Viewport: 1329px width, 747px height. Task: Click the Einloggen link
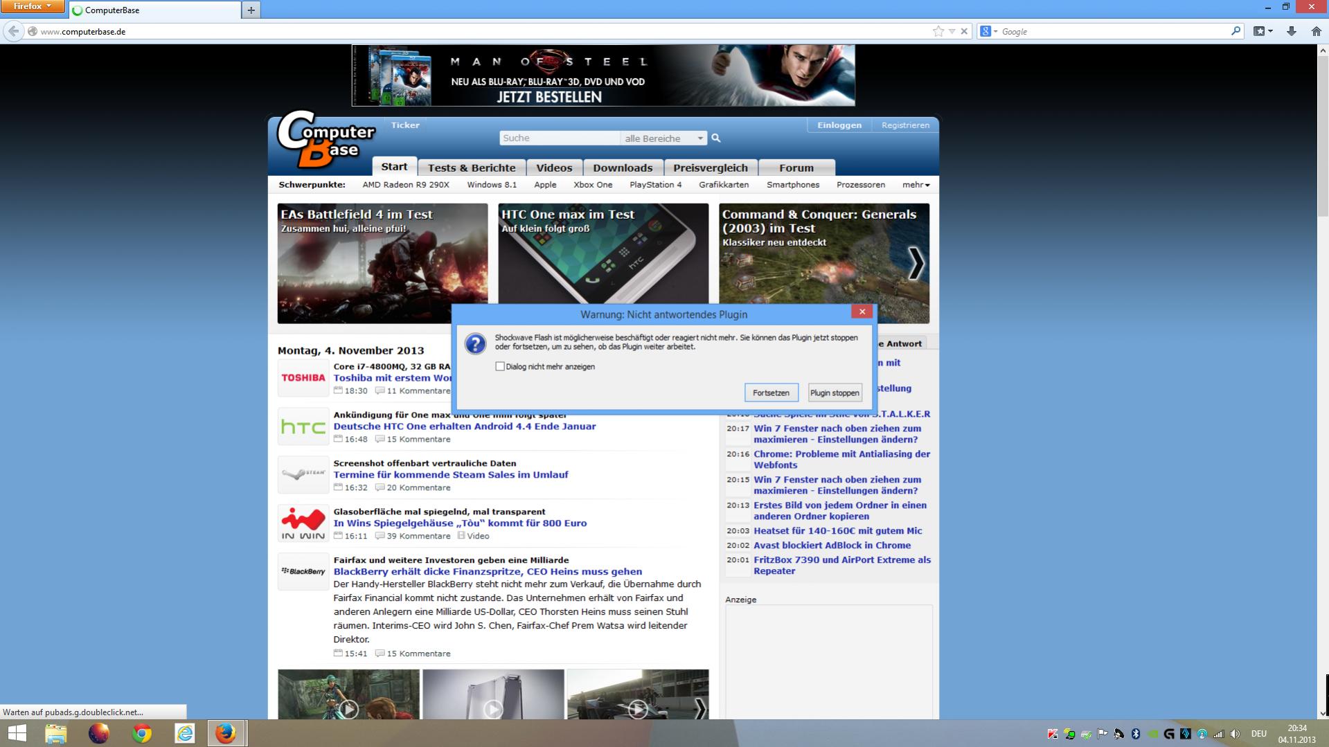pos(839,125)
